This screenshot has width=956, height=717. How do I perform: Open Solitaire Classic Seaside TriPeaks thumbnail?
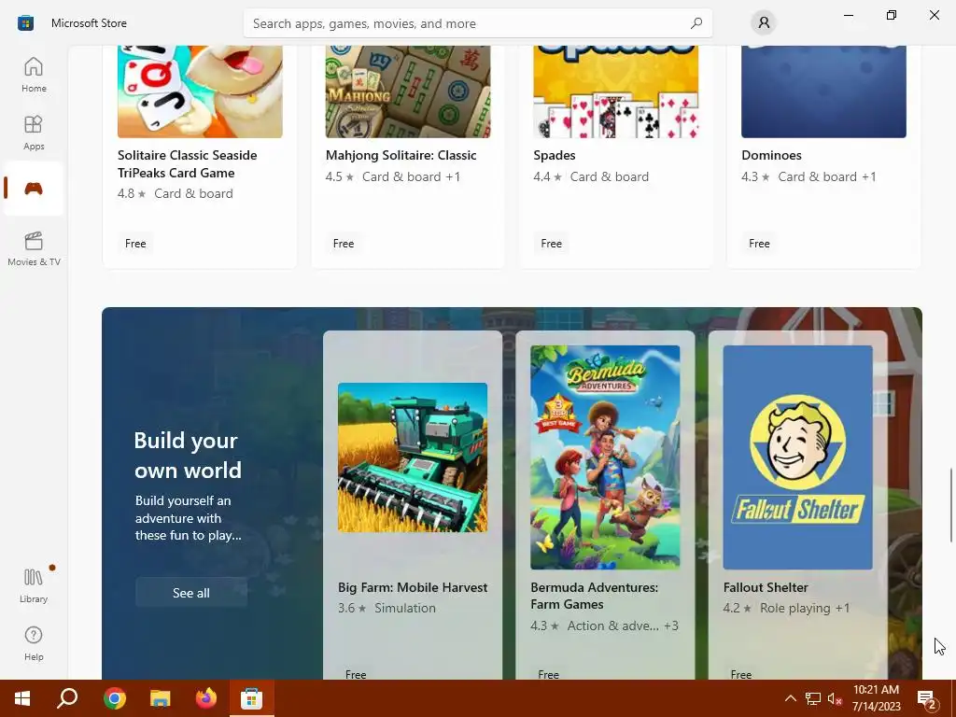[200, 91]
